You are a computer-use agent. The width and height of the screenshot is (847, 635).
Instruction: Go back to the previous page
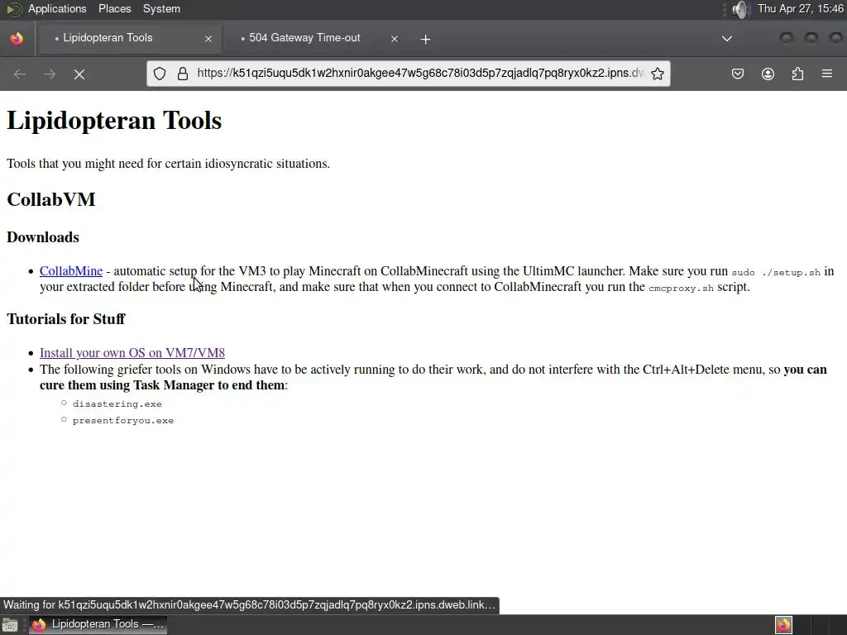click(20, 74)
